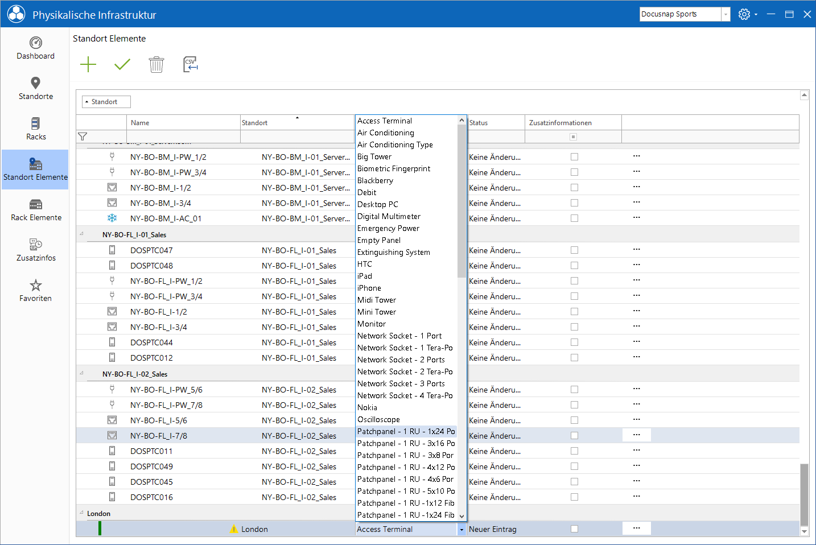The image size is (816, 545).
Task: Click the CSV import icon
Action: pyautogui.click(x=191, y=64)
